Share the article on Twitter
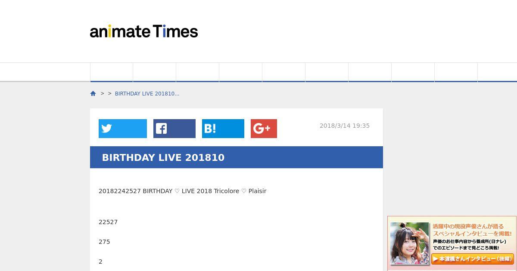517x271 pixels. click(x=123, y=129)
